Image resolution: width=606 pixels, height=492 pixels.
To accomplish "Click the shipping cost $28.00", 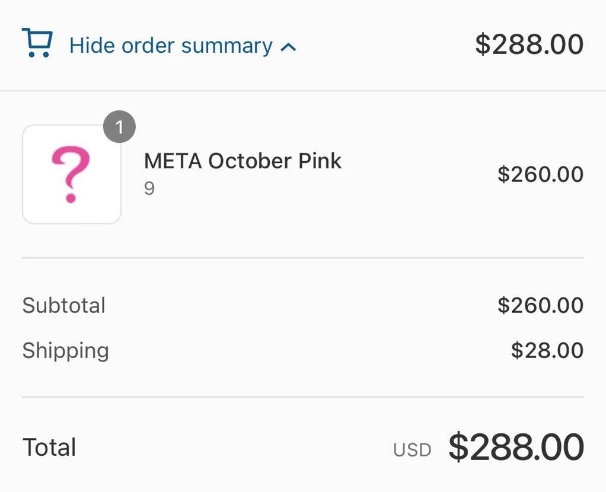I will [547, 351].
